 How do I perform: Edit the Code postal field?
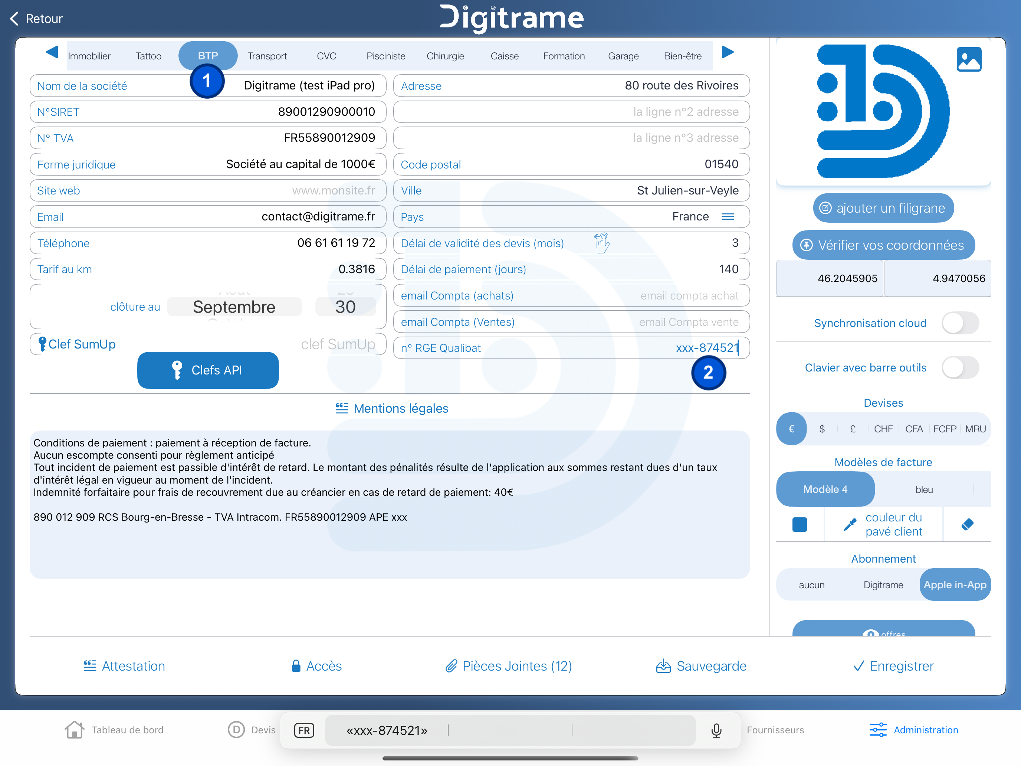(571, 164)
